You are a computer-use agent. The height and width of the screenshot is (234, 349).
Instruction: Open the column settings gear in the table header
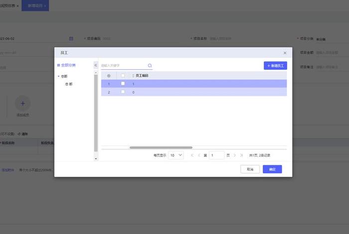(109, 76)
